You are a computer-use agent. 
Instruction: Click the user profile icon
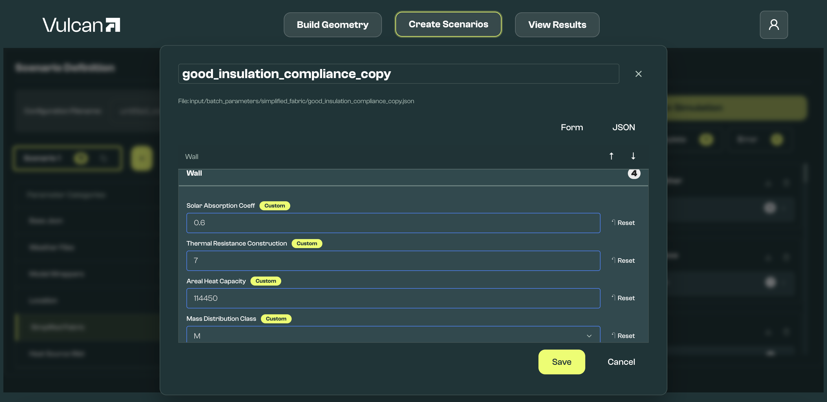pyautogui.click(x=773, y=25)
